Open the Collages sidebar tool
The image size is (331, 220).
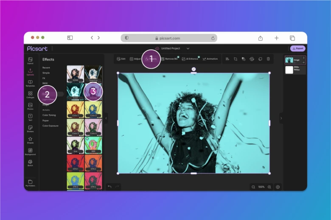(x=30, y=94)
